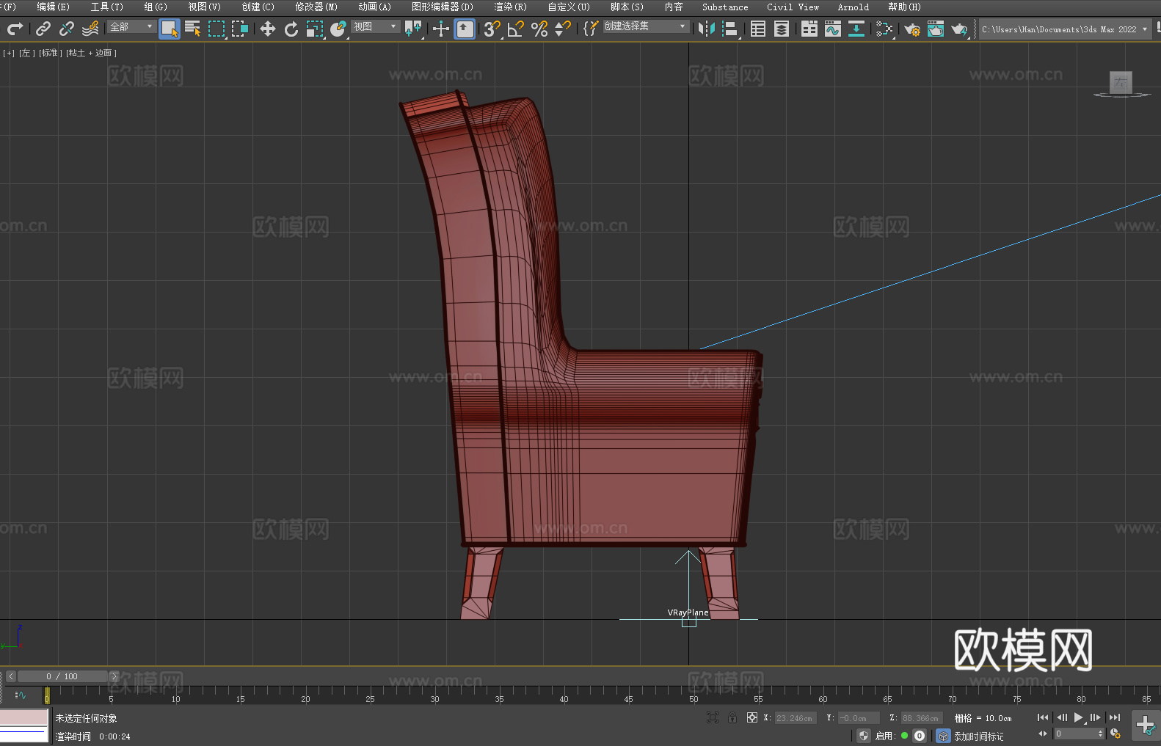The image size is (1161, 746).
Task: Select the Scale tool
Action: (315, 29)
